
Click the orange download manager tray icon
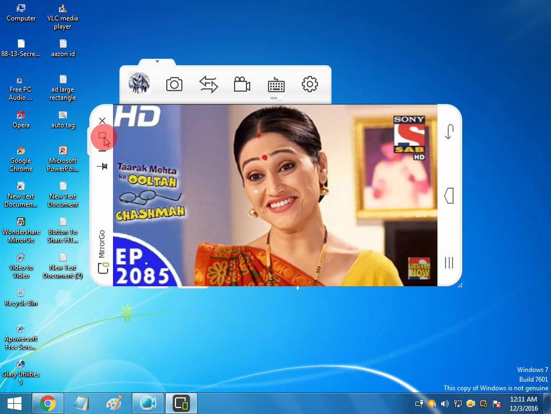[x=432, y=404]
